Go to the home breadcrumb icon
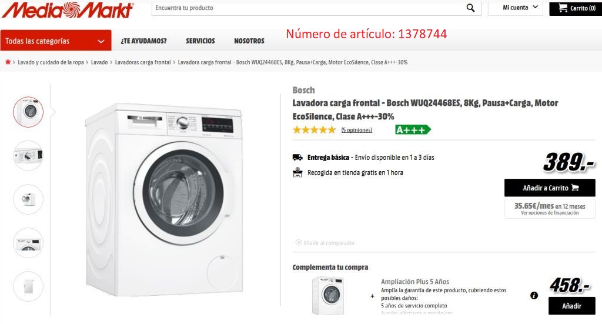This screenshot has width=602, height=324. click(x=8, y=62)
